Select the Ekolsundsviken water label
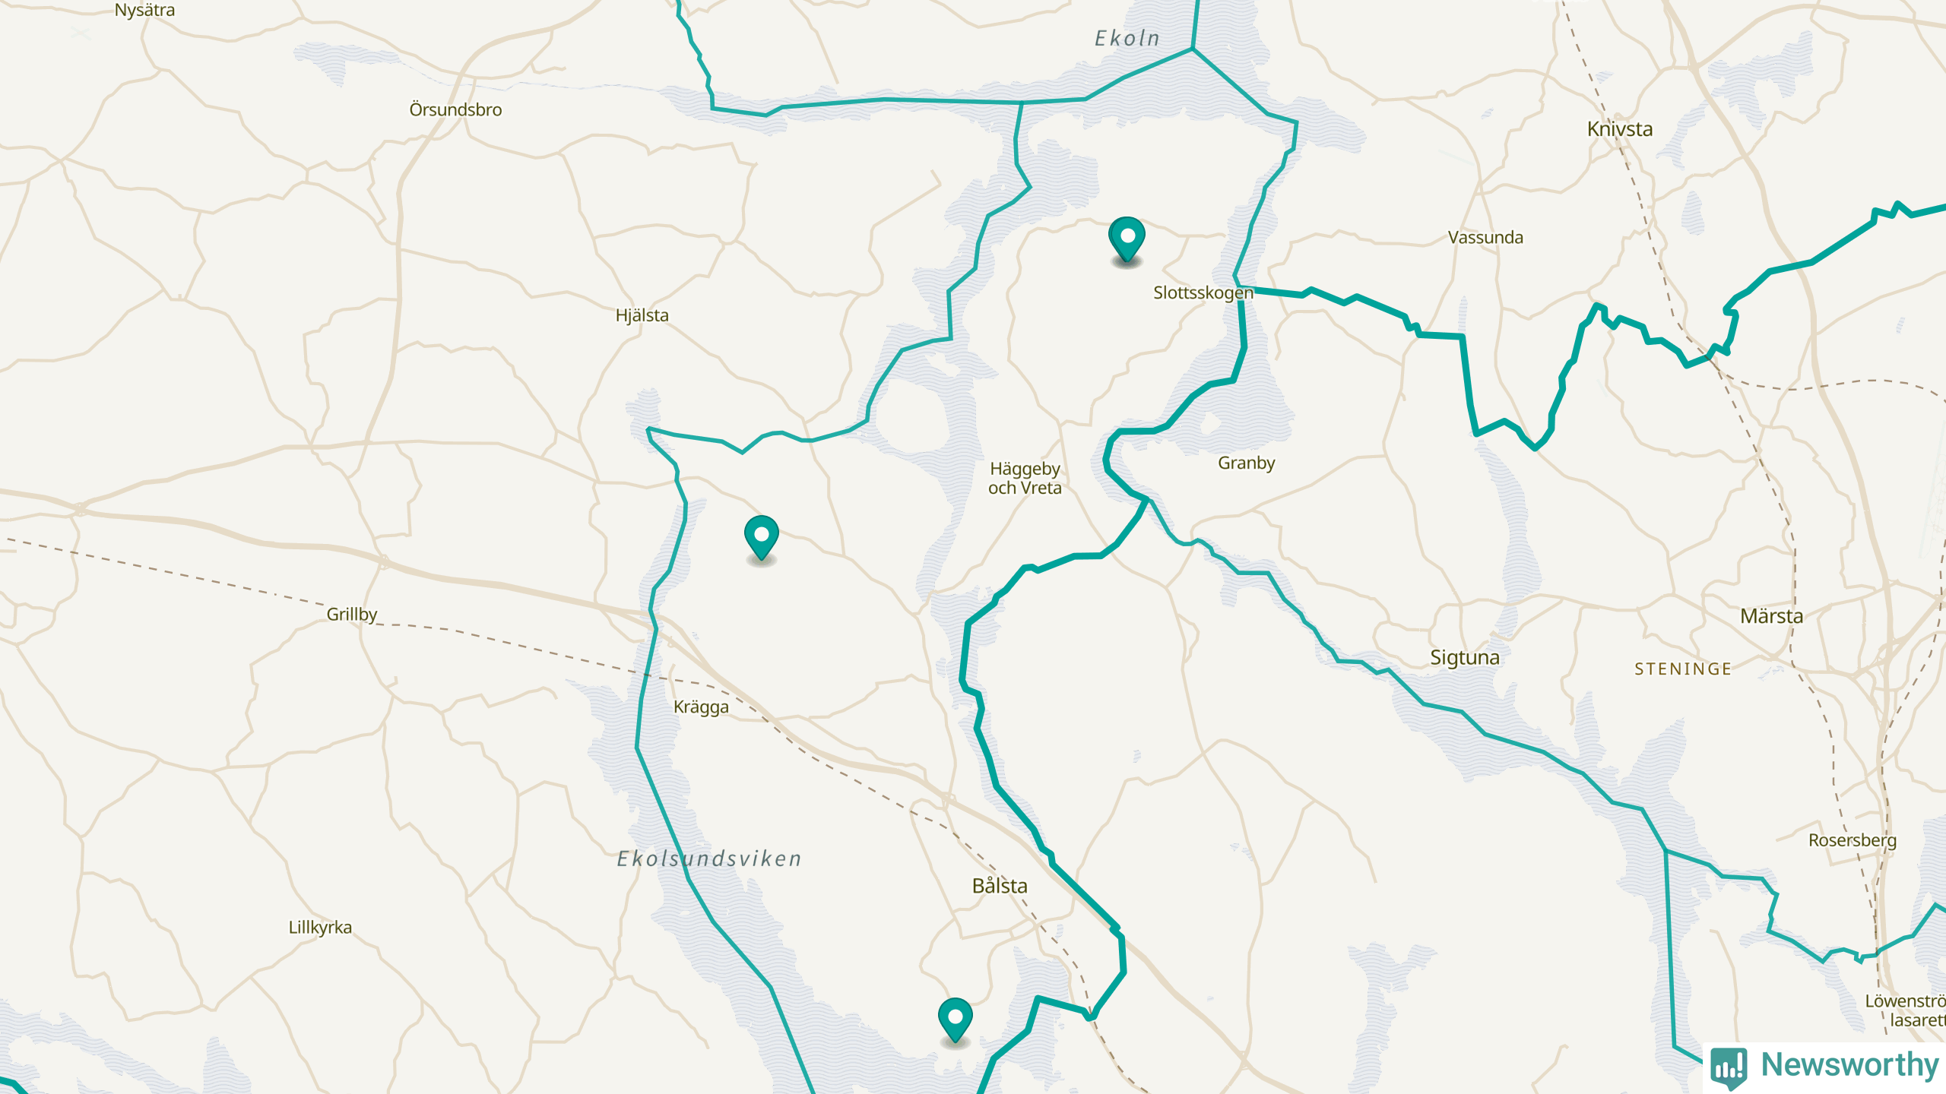The image size is (1946, 1094). [709, 859]
